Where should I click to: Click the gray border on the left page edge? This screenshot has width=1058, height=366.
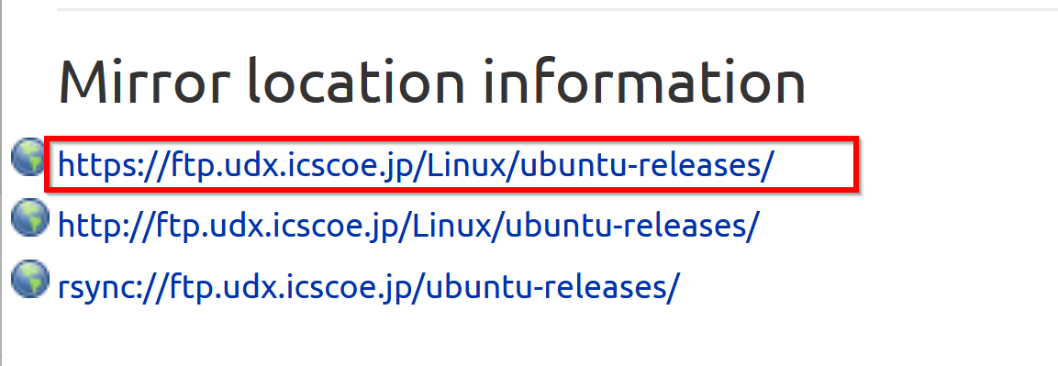coord(1,183)
